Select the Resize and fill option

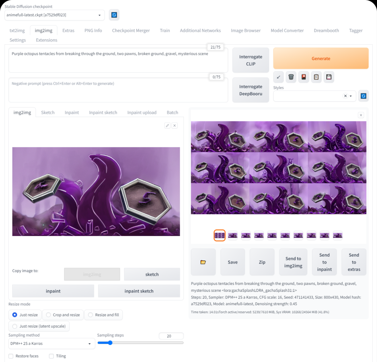pyautogui.click(x=103, y=315)
